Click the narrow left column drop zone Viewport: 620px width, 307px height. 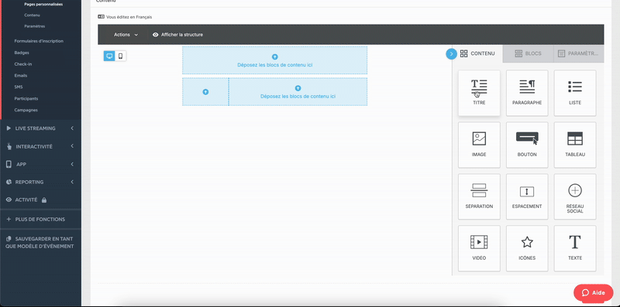point(205,91)
